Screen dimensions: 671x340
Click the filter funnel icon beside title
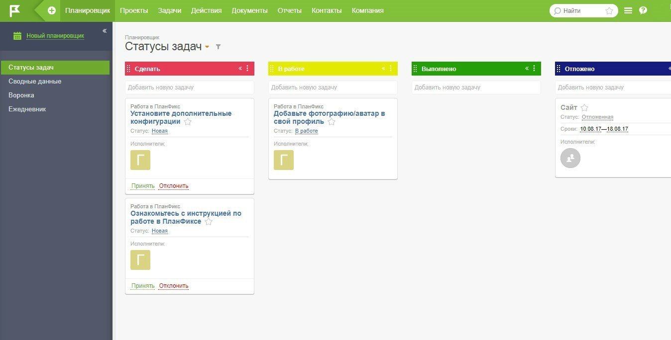click(x=218, y=47)
